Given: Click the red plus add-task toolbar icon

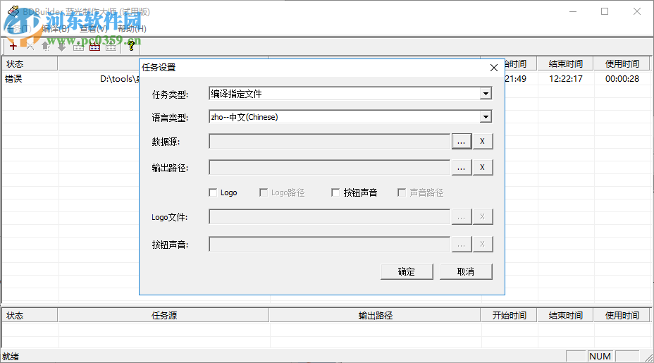Looking at the screenshot, I should (x=13, y=47).
